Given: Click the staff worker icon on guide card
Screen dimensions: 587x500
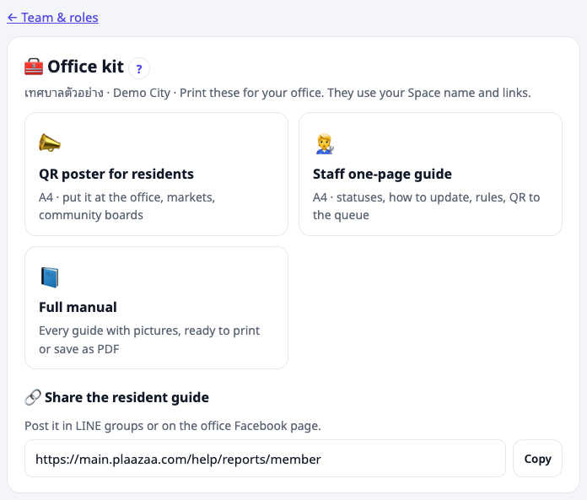Looking at the screenshot, I should 325,143.
